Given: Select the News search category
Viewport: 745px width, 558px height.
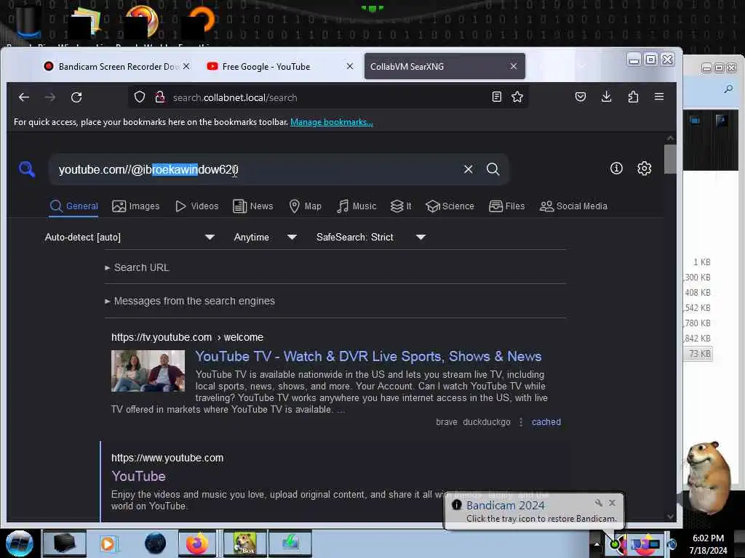Looking at the screenshot, I should (x=252, y=206).
